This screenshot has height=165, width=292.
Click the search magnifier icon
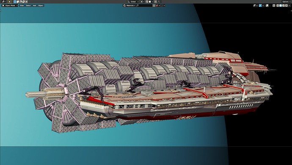click(138, 6)
